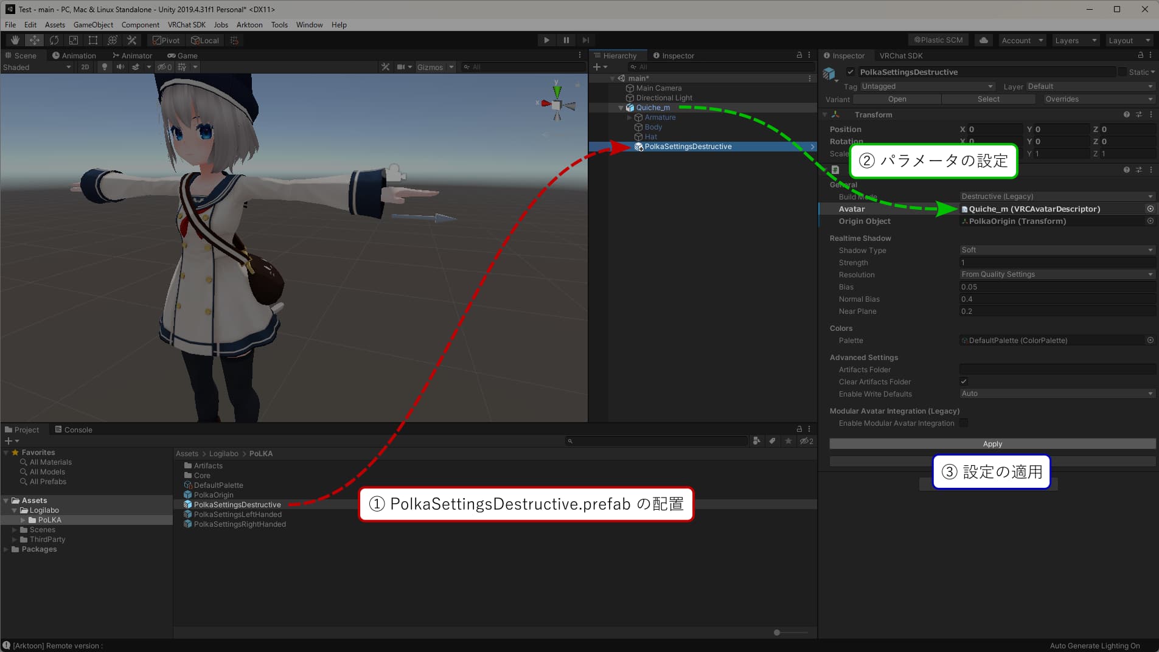Collapse the Quiche_m hierarchy item
Image resolution: width=1159 pixels, height=652 pixels.
621,108
